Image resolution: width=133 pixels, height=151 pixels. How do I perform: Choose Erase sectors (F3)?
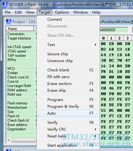(68, 84)
